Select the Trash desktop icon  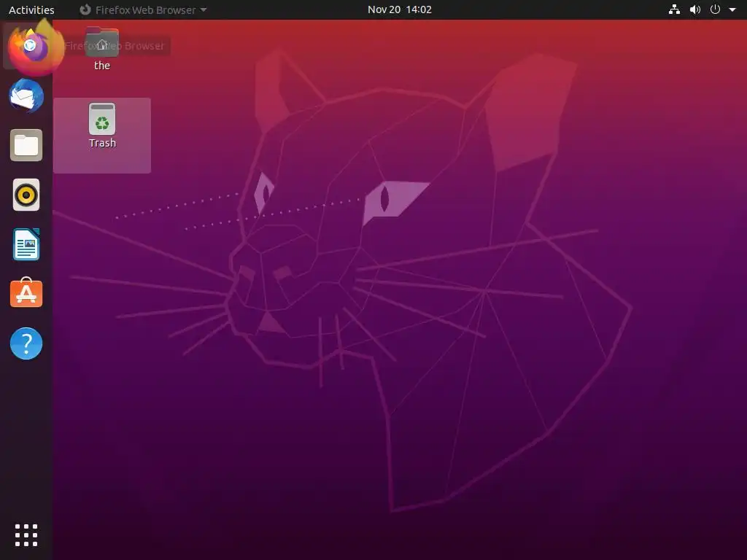pos(102,119)
